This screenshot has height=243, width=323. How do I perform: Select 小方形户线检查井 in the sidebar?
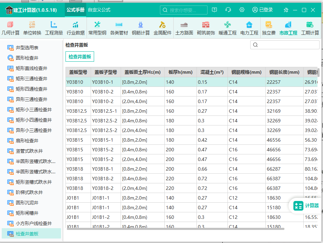[x=31, y=223]
